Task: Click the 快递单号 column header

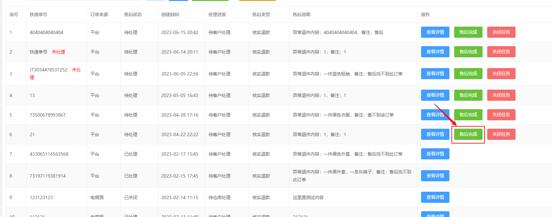Action: 38,14
